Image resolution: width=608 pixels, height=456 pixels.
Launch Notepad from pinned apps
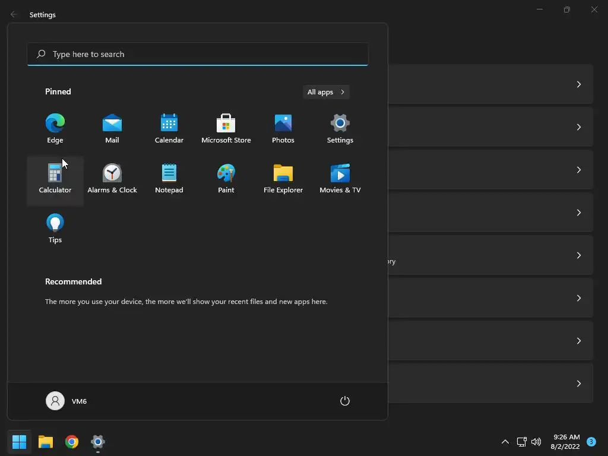point(169,179)
